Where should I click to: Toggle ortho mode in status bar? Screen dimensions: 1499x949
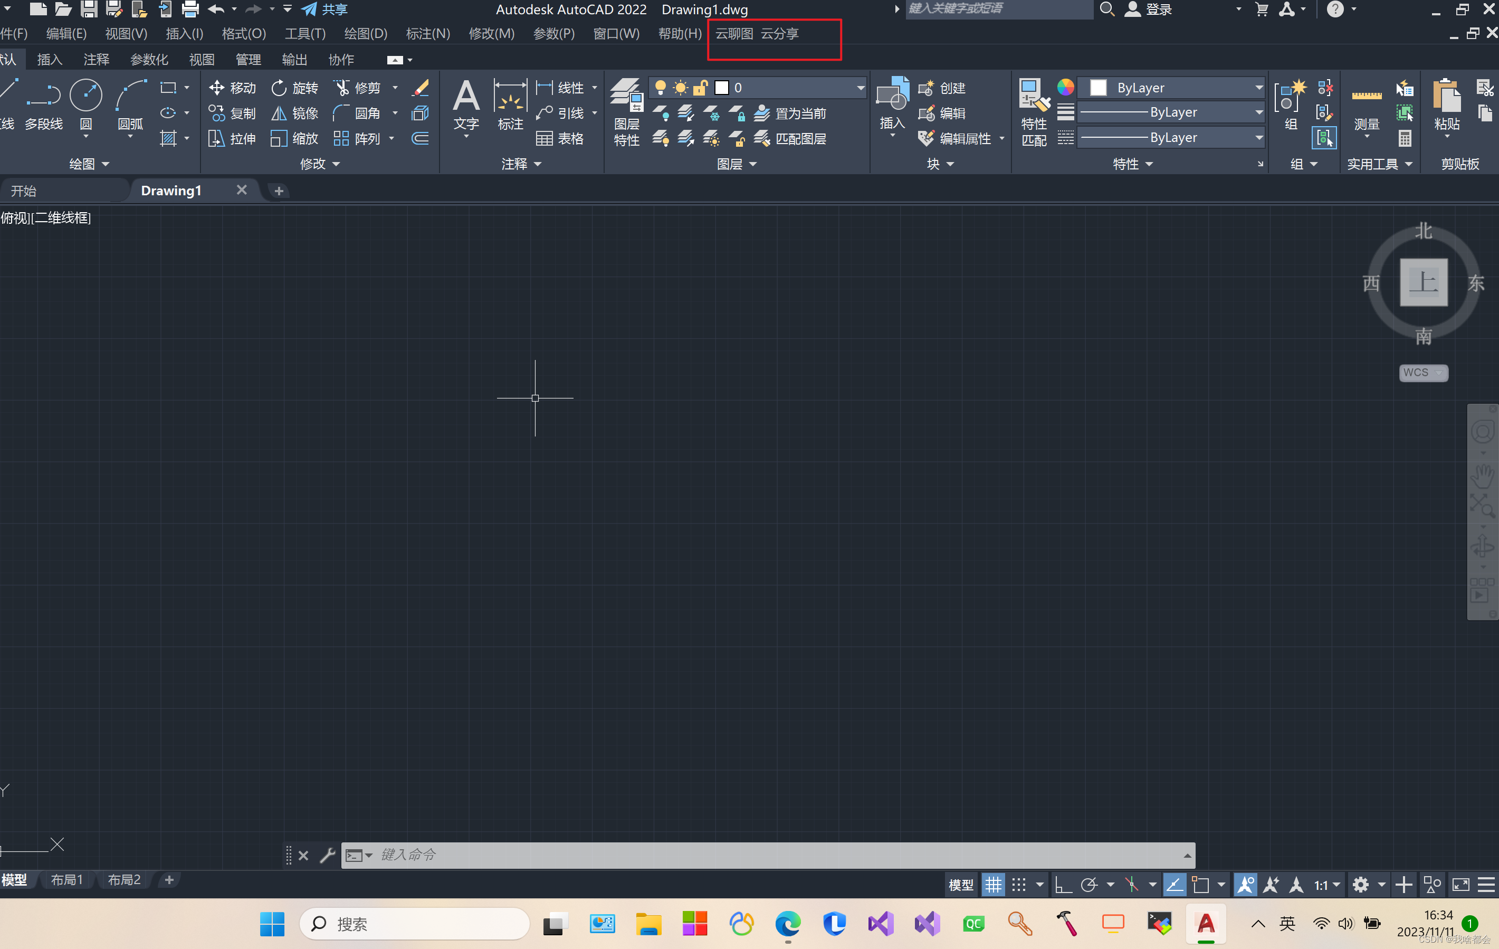[1063, 884]
